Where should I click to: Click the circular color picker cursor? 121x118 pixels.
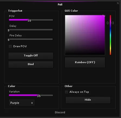[x=104, y=15]
